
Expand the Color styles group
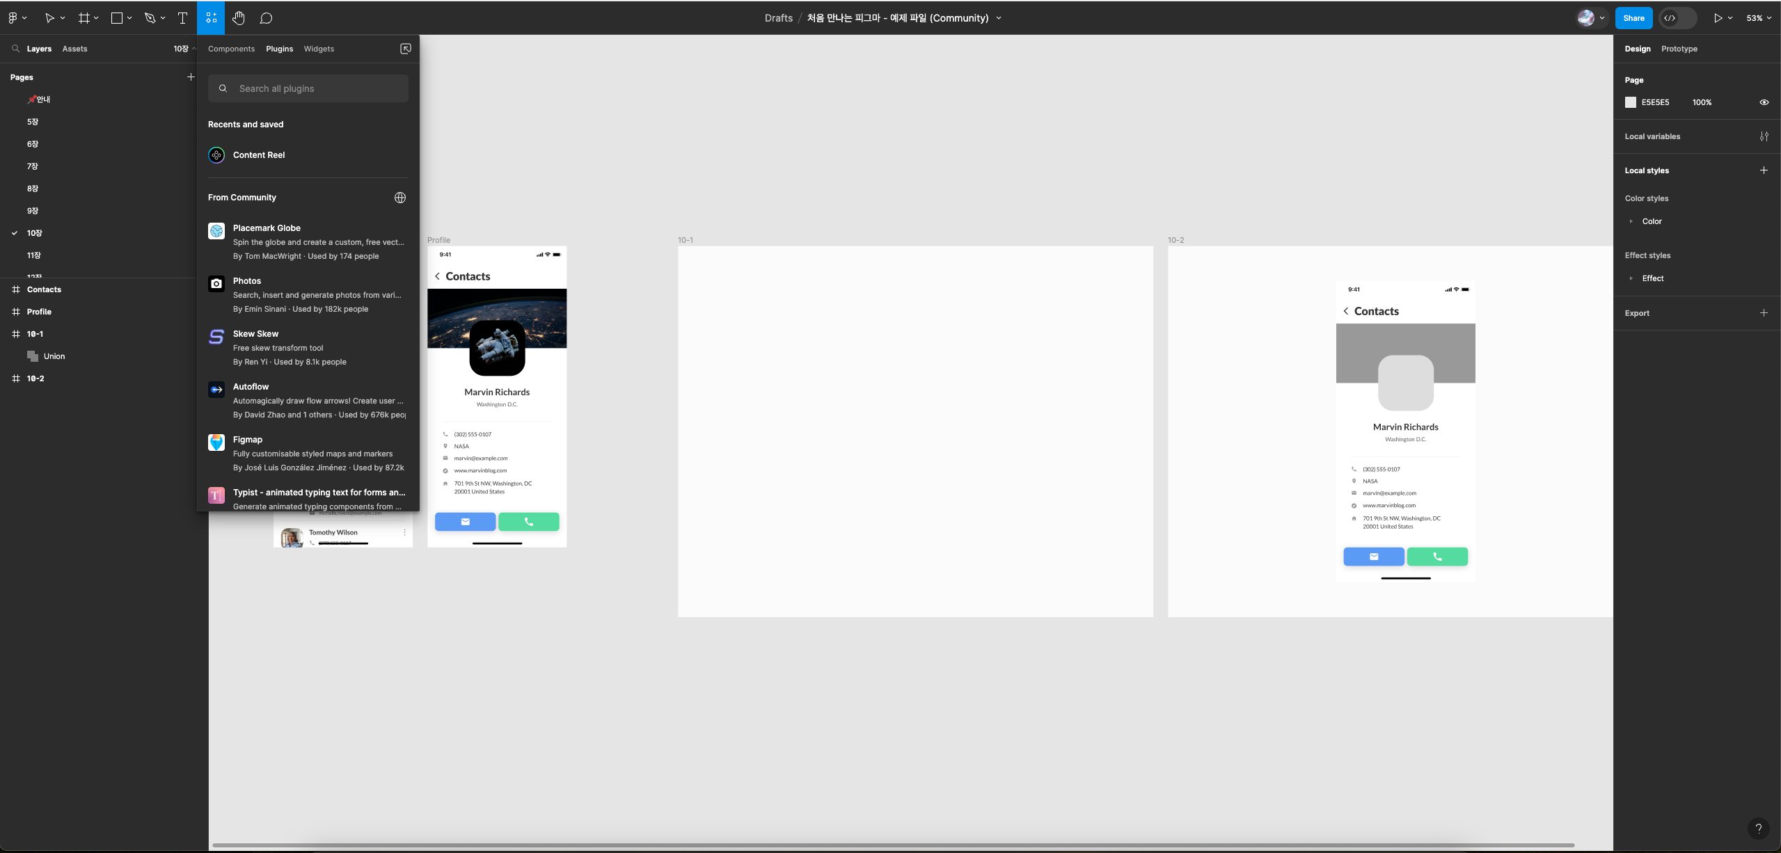(x=1631, y=221)
